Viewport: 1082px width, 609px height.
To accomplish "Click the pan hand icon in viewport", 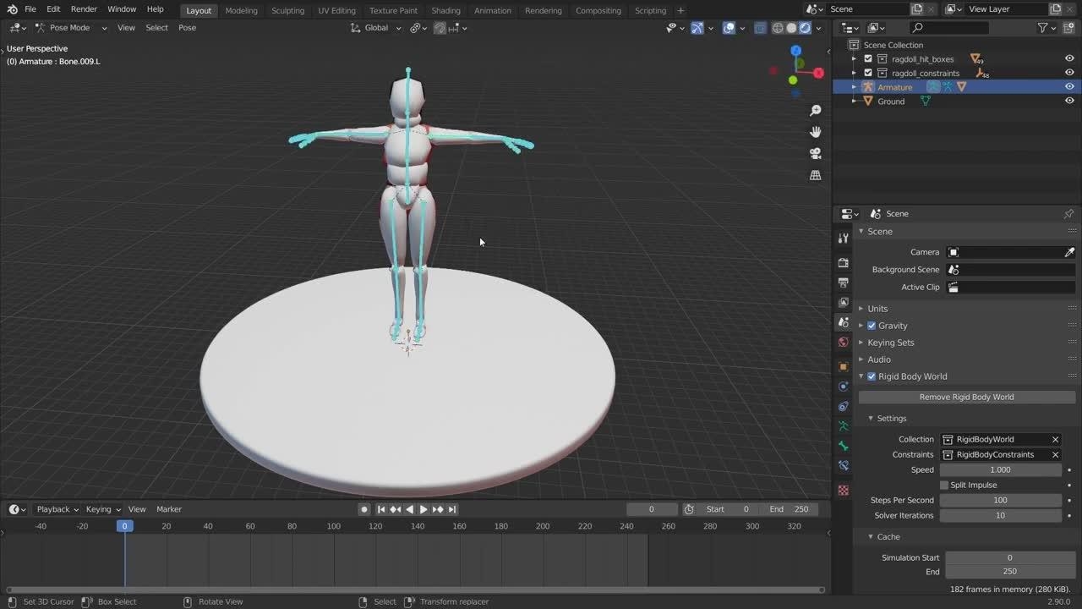I will pos(815,132).
